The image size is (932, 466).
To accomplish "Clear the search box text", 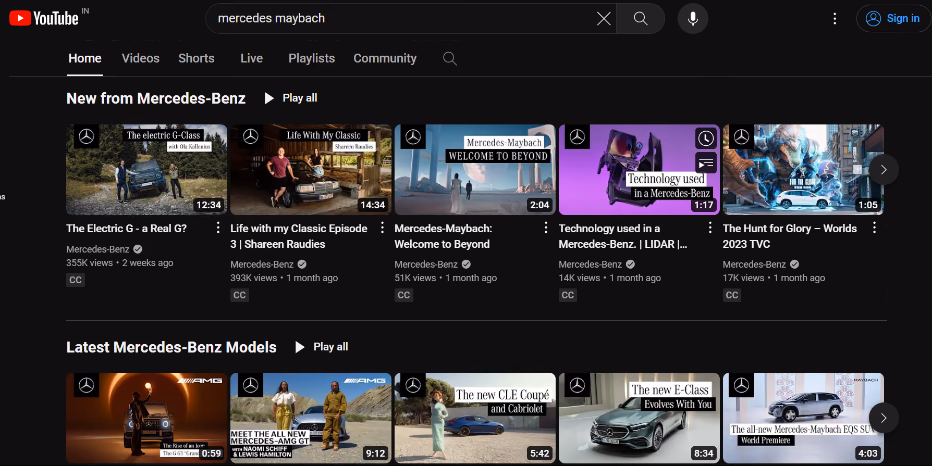I will [604, 19].
